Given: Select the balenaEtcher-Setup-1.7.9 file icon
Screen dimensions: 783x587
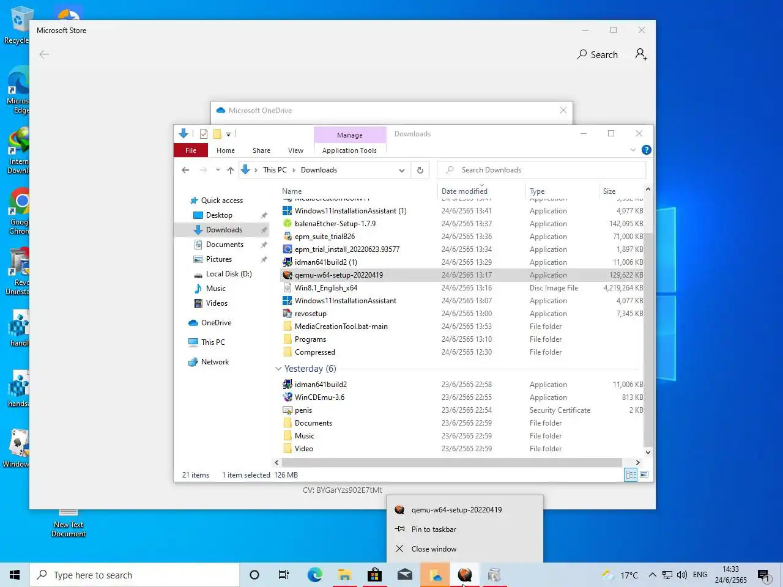Looking at the screenshot, I should point(288,224).
